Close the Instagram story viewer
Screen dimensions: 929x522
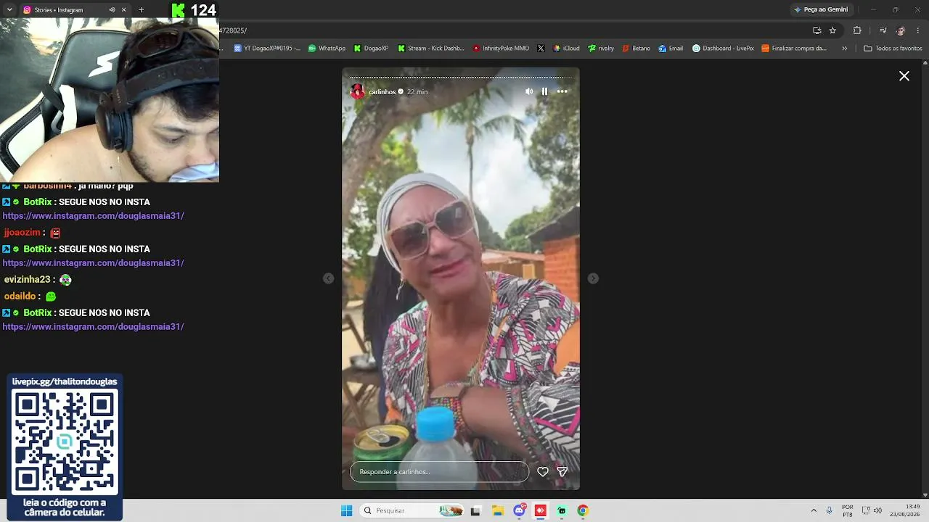[904, 76]
